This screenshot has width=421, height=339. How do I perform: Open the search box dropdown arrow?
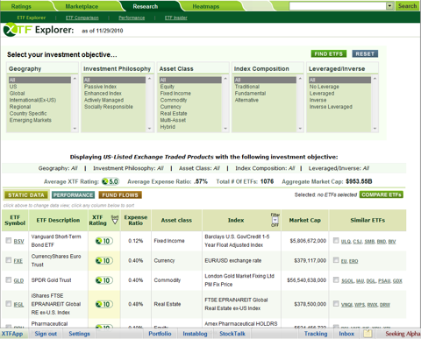389,6
